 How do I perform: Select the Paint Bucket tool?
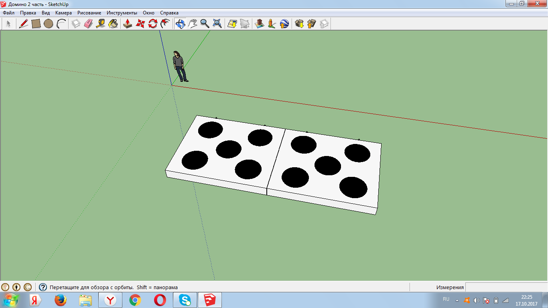click(x=113, y=24)
